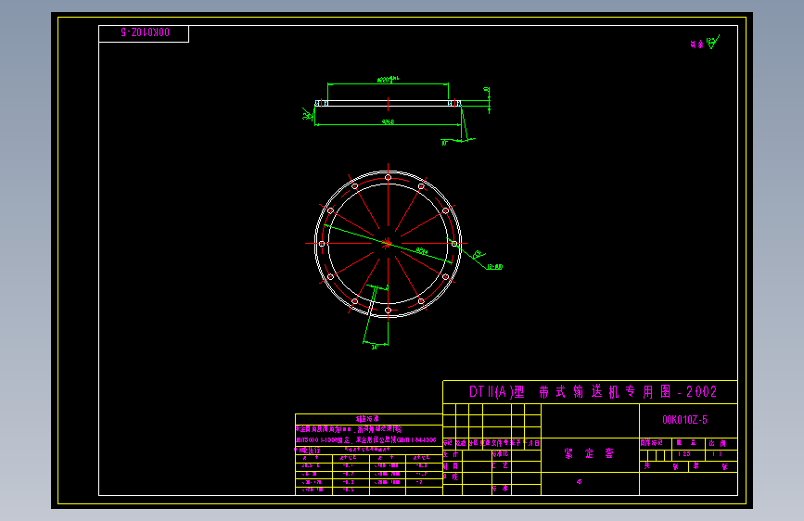Screen dimensions: 804x521
Task: Click the center point of the circular view
Action: point(389,244)
